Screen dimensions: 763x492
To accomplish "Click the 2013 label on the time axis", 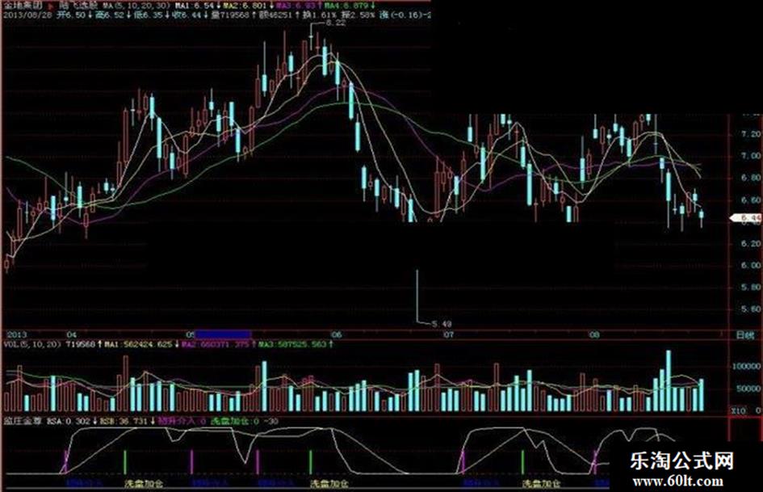I will click(x=15, y=334).
